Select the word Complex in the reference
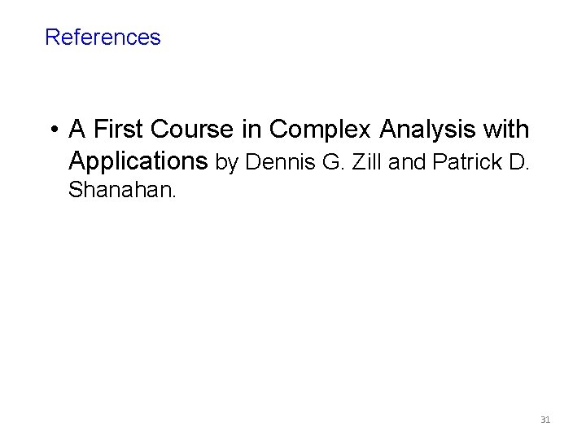The width and height of the screenshot is (586, 440). coord(320,129)
